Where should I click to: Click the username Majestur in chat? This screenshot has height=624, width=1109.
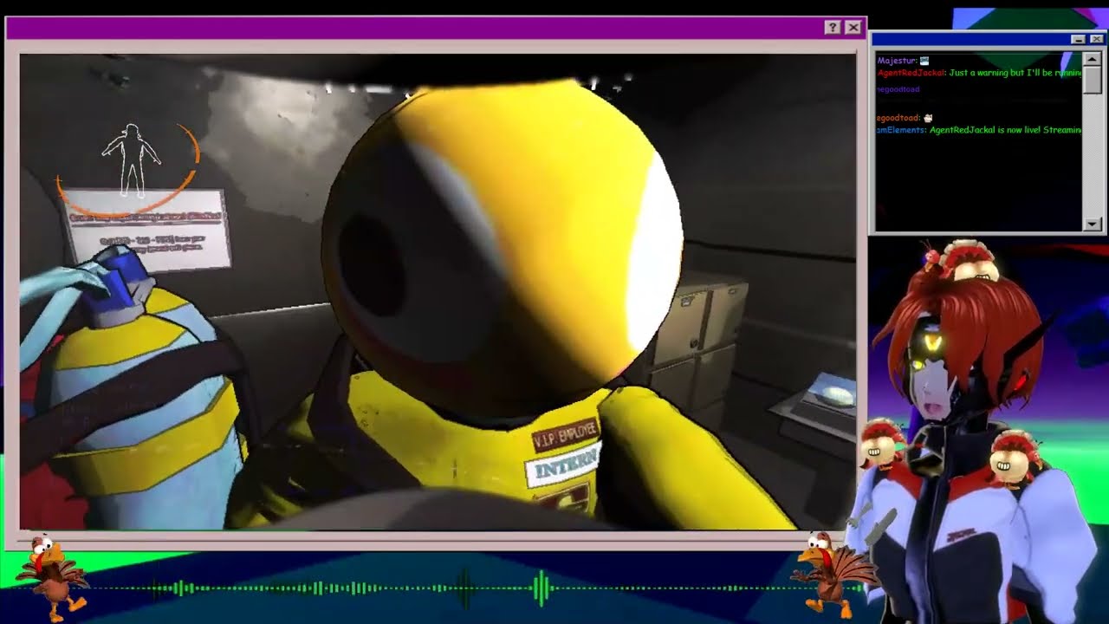click(x=897, y=61)
